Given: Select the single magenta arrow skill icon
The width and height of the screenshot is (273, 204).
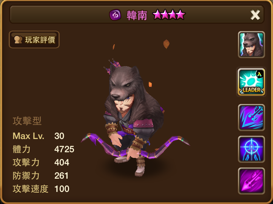Looking at the screenshot, I should coord(251,181).
